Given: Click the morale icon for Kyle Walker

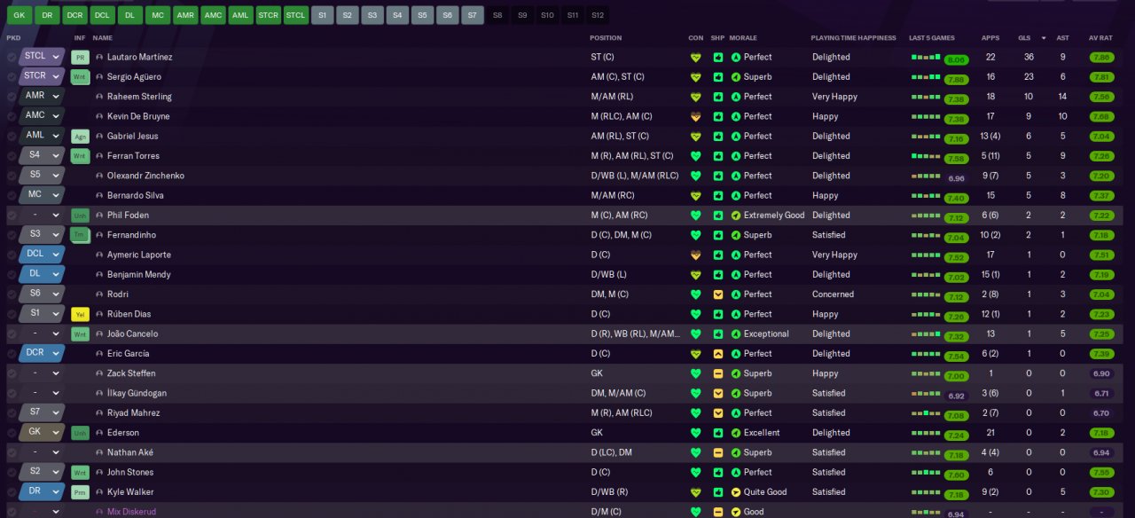Looking at the screenshot, I should (735, 492).
